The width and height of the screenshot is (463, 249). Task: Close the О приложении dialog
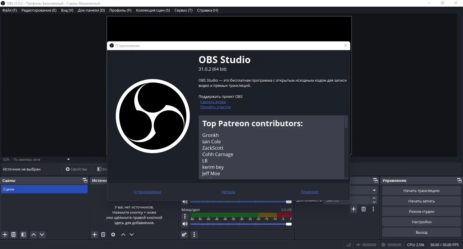pyautogui.click(x=346, y=45)
